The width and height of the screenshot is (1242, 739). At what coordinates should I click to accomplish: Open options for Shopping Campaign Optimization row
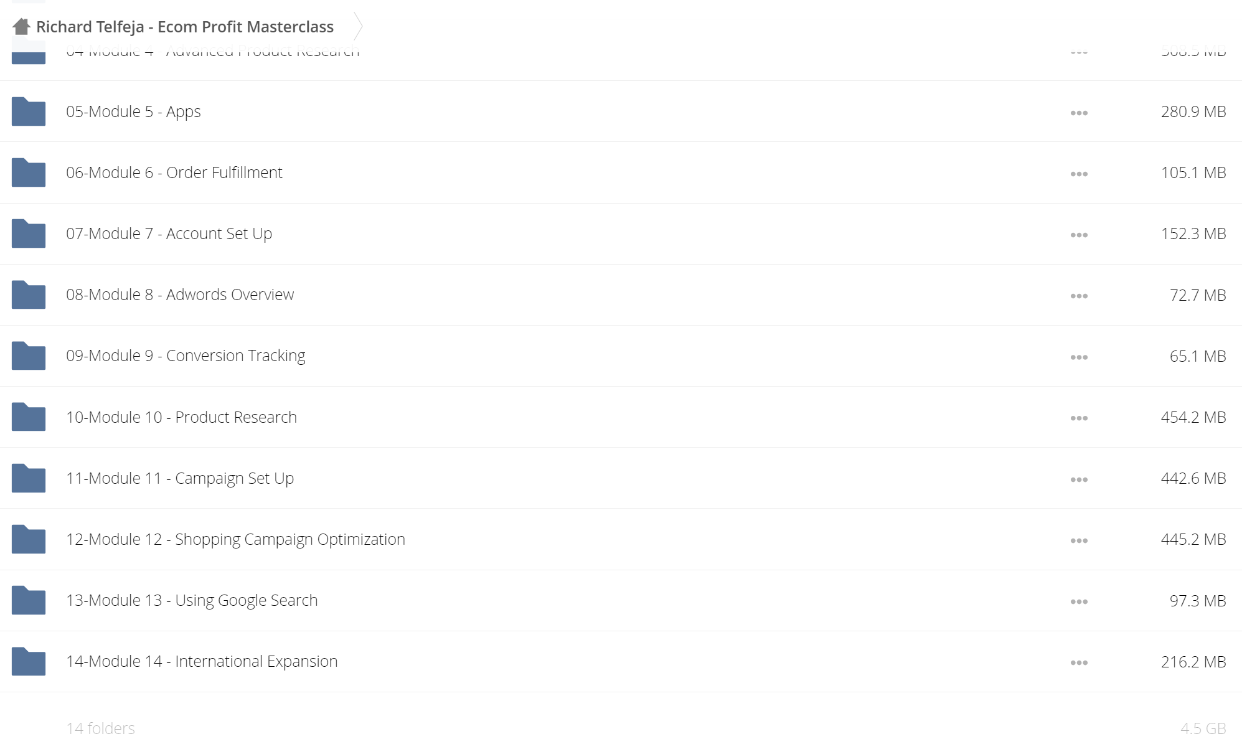click(1079, 540)
